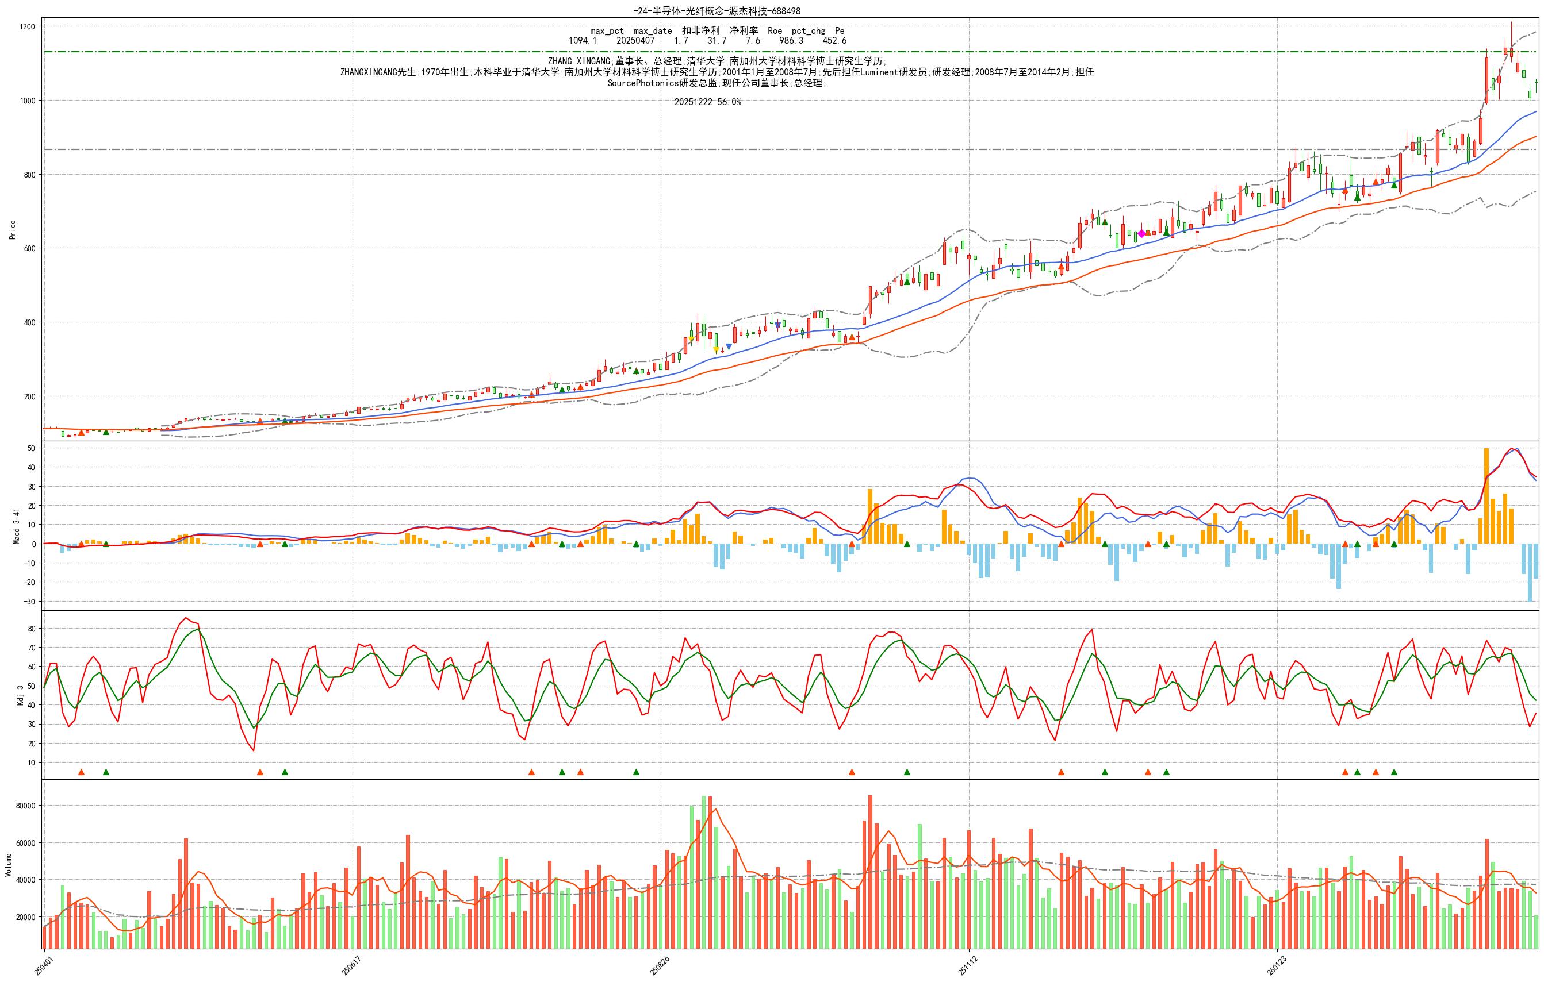
Task: Click the first green triangle on MACD zero line
Action: (106, 544)
